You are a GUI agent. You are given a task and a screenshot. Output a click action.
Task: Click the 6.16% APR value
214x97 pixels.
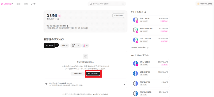pos(163,18)
